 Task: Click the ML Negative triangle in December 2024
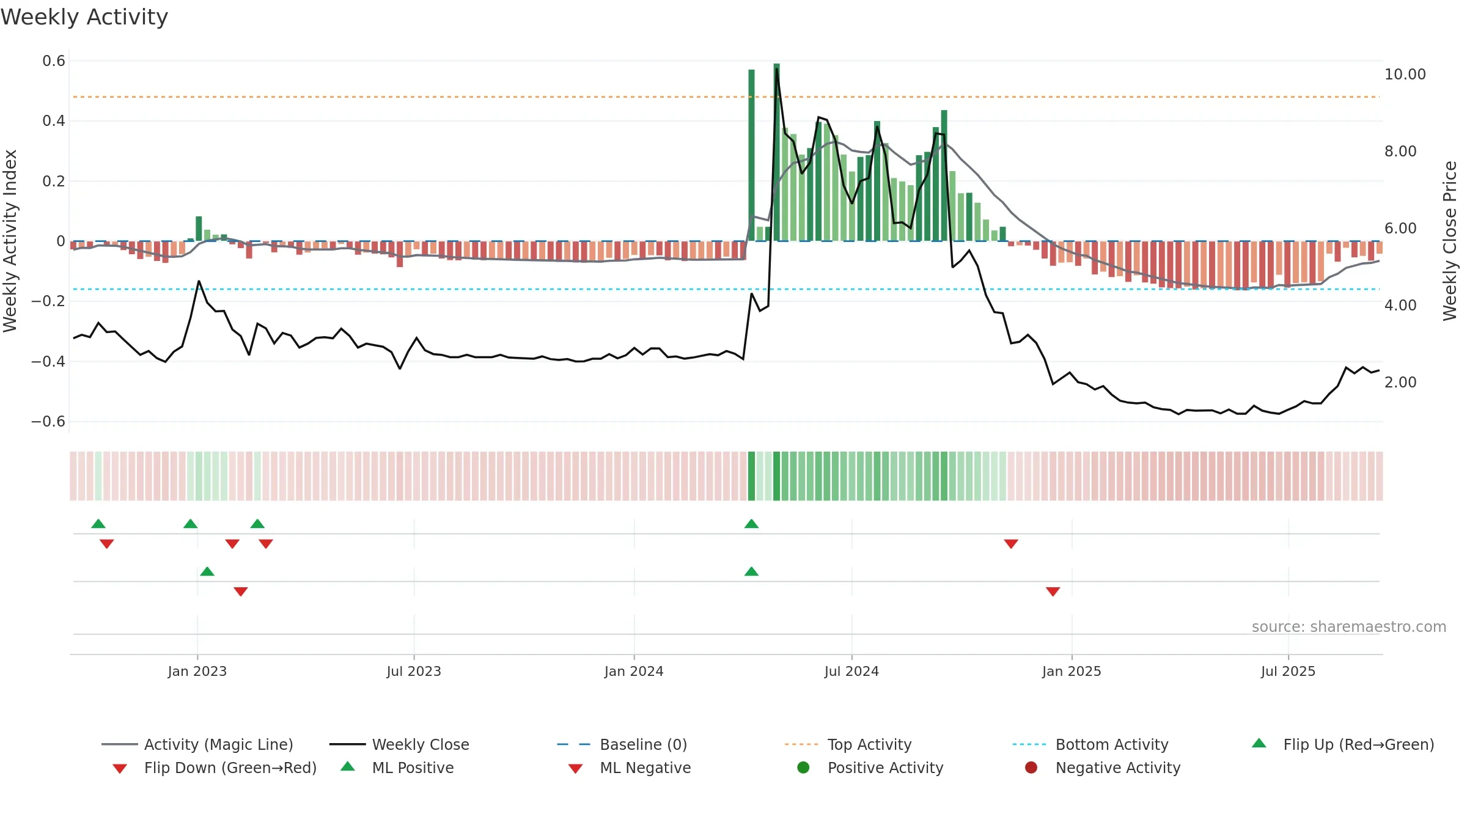[x=1053, y=592]
